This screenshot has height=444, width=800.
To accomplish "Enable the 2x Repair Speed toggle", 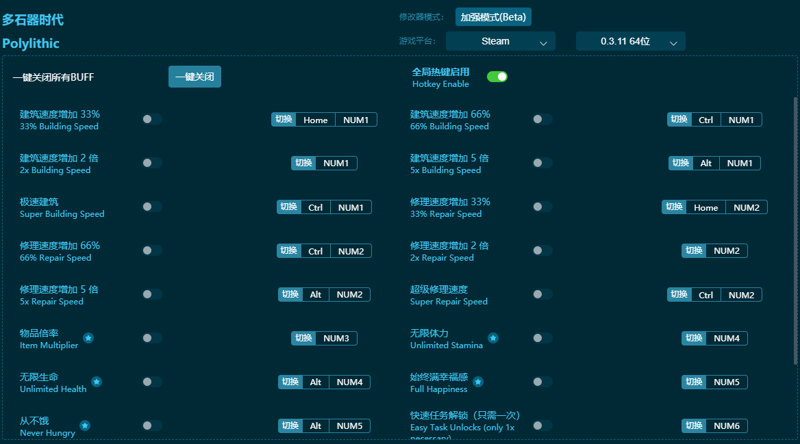I will tap(542, 250).
